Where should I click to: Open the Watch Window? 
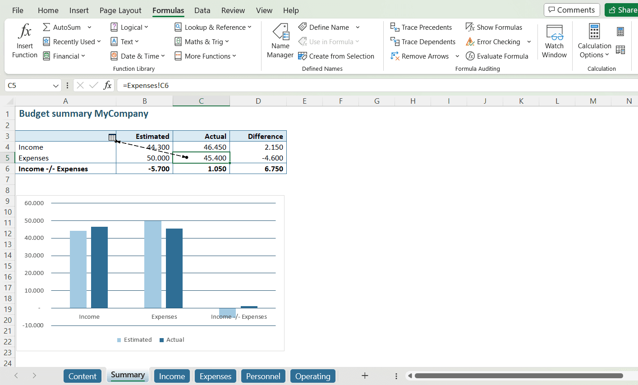(x=554, y=41)
